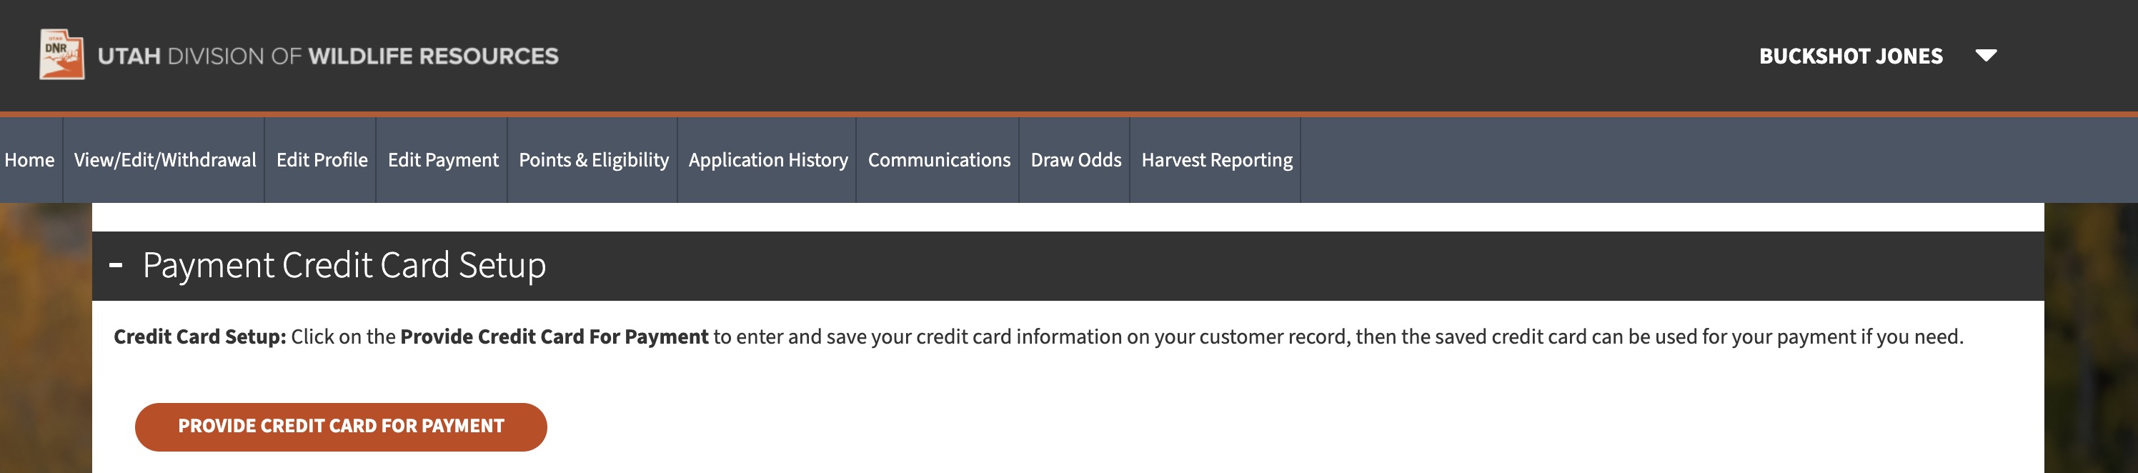Click the BUCKSHOT JONES user name
The image size is (2138, 473).
pyautogui.click(x=1850, y=56)
